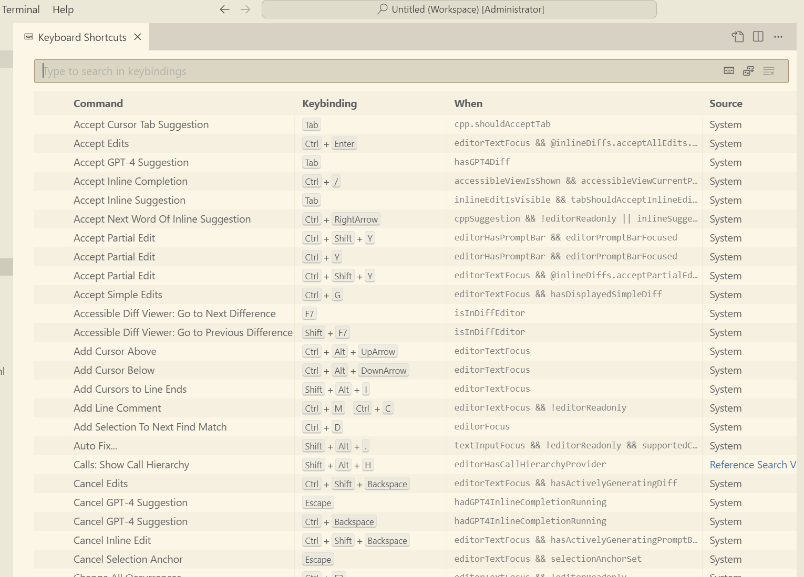Select the Accept Inline Completion row
This screenshot has height=577, width=804.
point(415,181)
